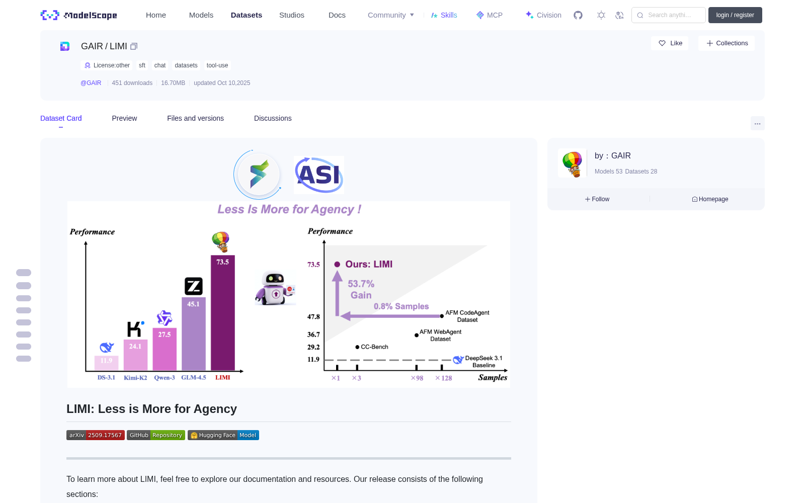The width and height of the screenshot is (805, 503).
Task: Click the plus icon on Collections
Action: click(x=710, y=43)
